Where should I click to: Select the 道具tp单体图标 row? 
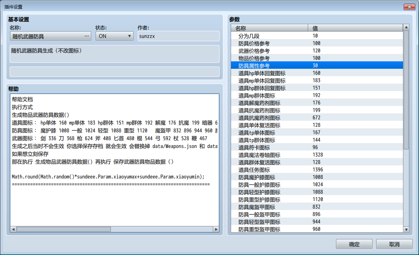[317, 132]
